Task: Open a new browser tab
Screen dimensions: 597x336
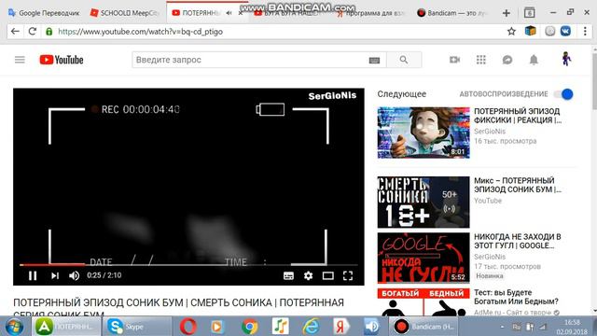Action: coord(506,13)
